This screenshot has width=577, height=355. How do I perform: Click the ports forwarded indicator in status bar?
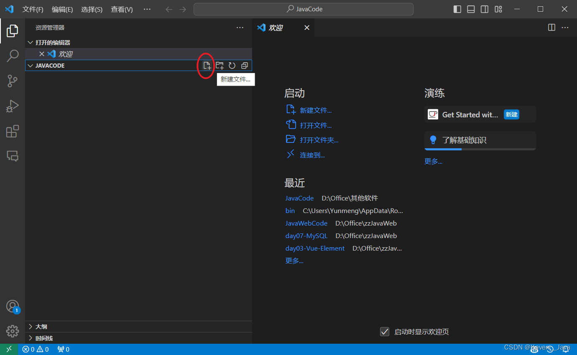pos(64,349)
